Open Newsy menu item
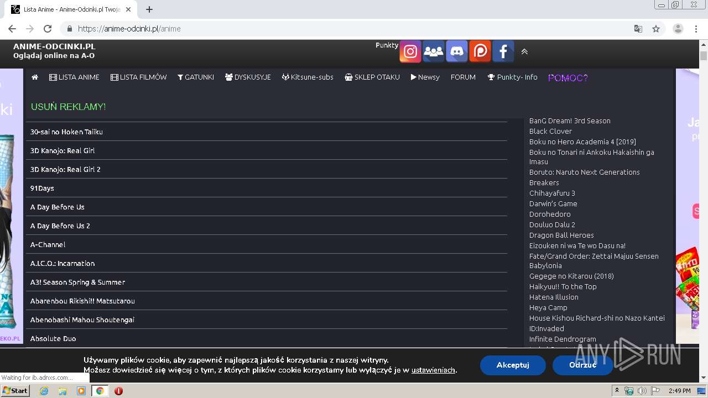 coord(425,77)
